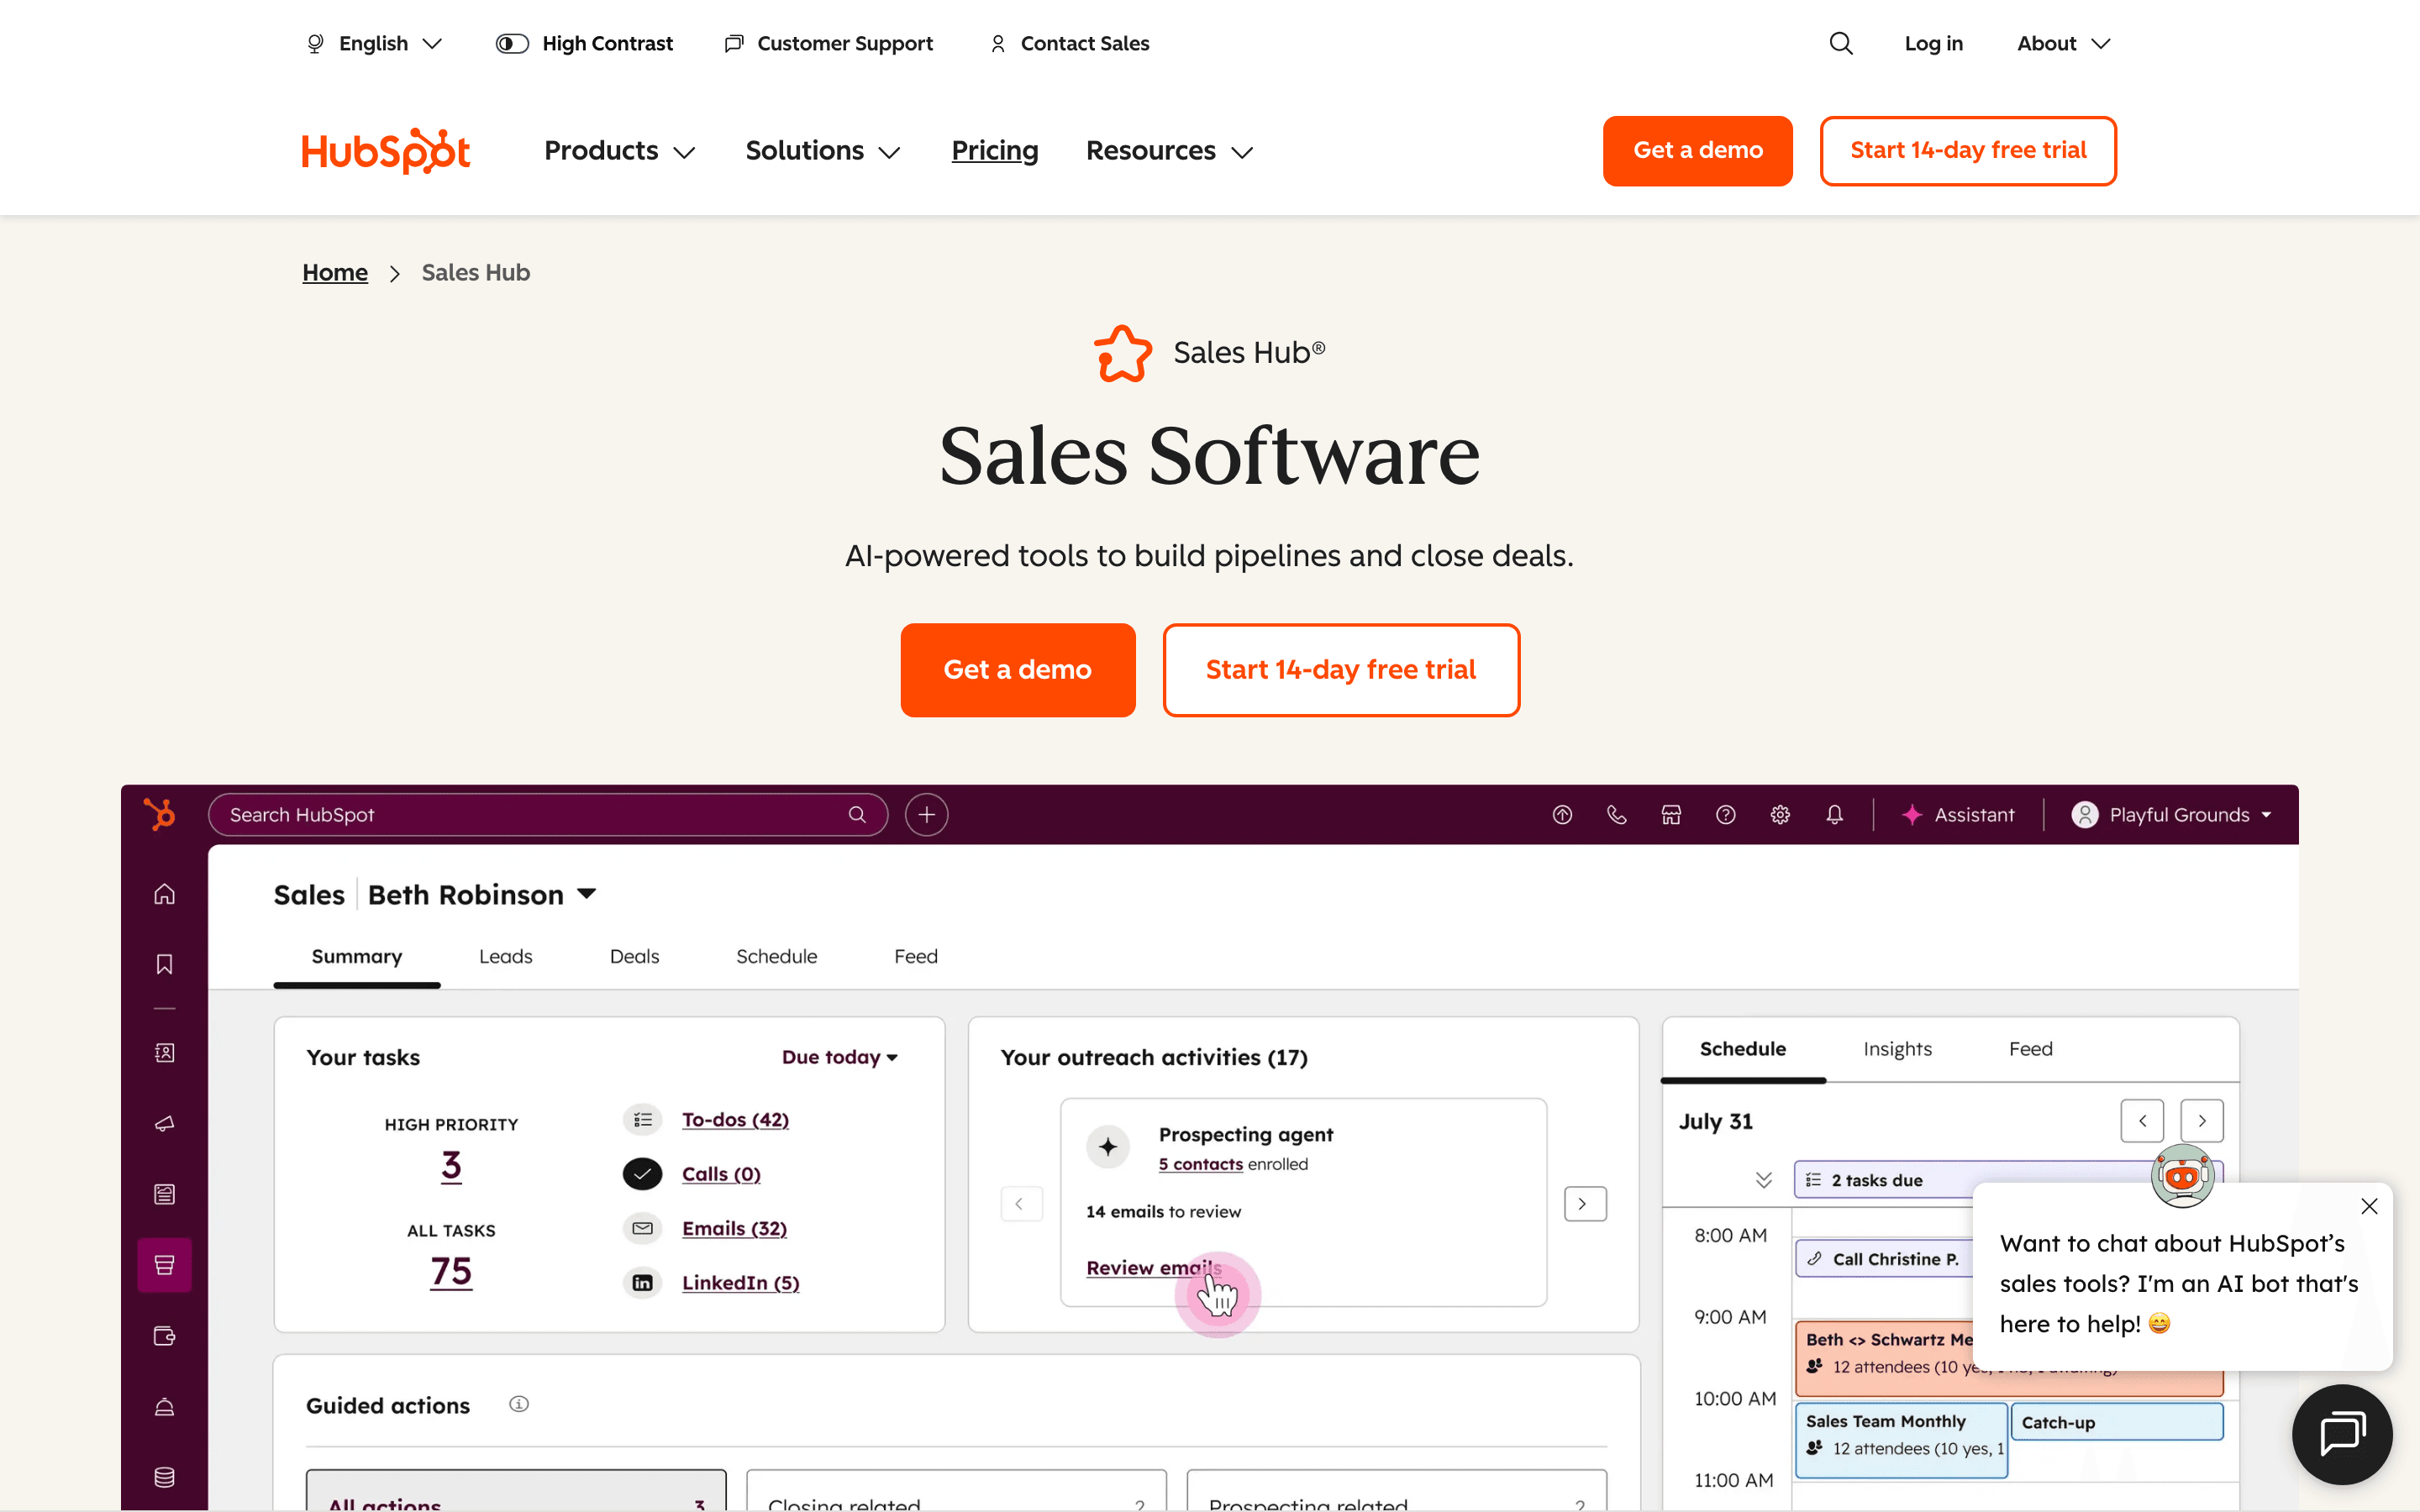
Task: Click the Home breadcrumb link
Action: coord(335,272)
